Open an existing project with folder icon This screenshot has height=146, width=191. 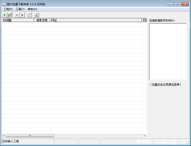10,15
